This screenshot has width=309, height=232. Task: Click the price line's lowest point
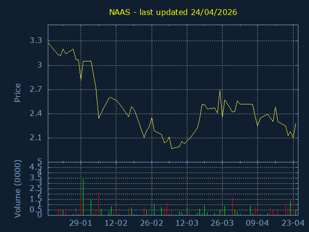pos(171,148)
